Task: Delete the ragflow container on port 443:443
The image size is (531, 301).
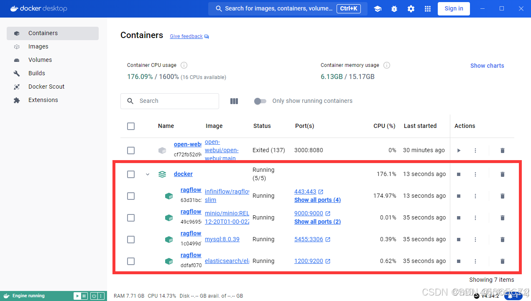Action: 503,196
